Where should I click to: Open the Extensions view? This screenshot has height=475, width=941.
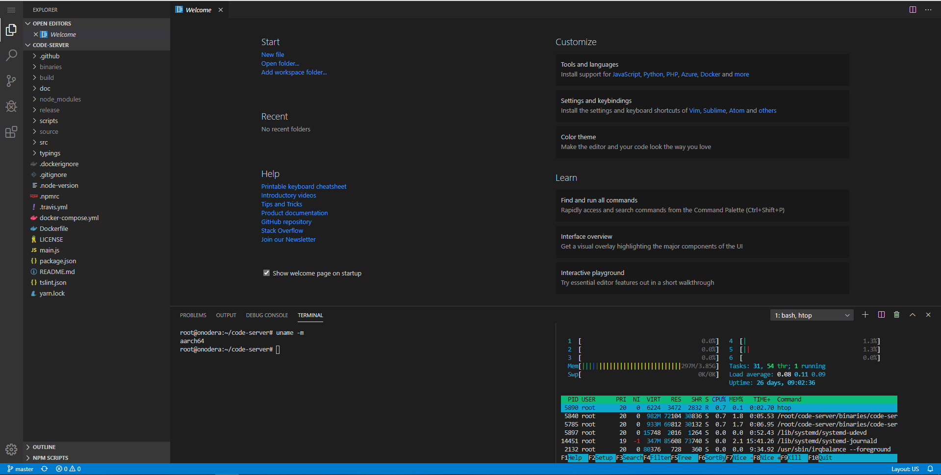(x=11, y=132)
